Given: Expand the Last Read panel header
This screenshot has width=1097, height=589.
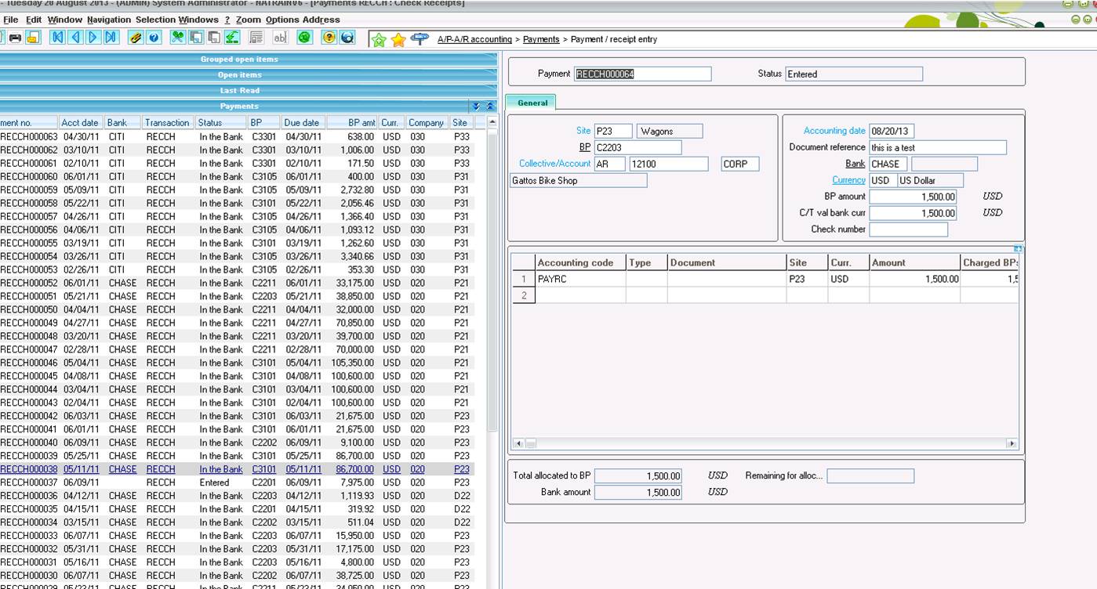Looking at the screenshot, I should [x=239, y=91].
